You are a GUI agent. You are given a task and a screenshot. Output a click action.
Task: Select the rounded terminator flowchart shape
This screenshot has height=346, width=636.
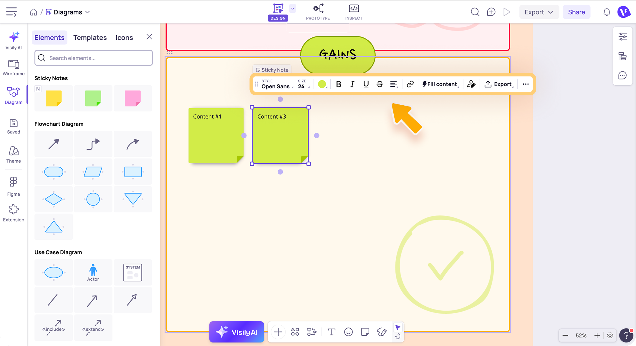coord(54,172)
